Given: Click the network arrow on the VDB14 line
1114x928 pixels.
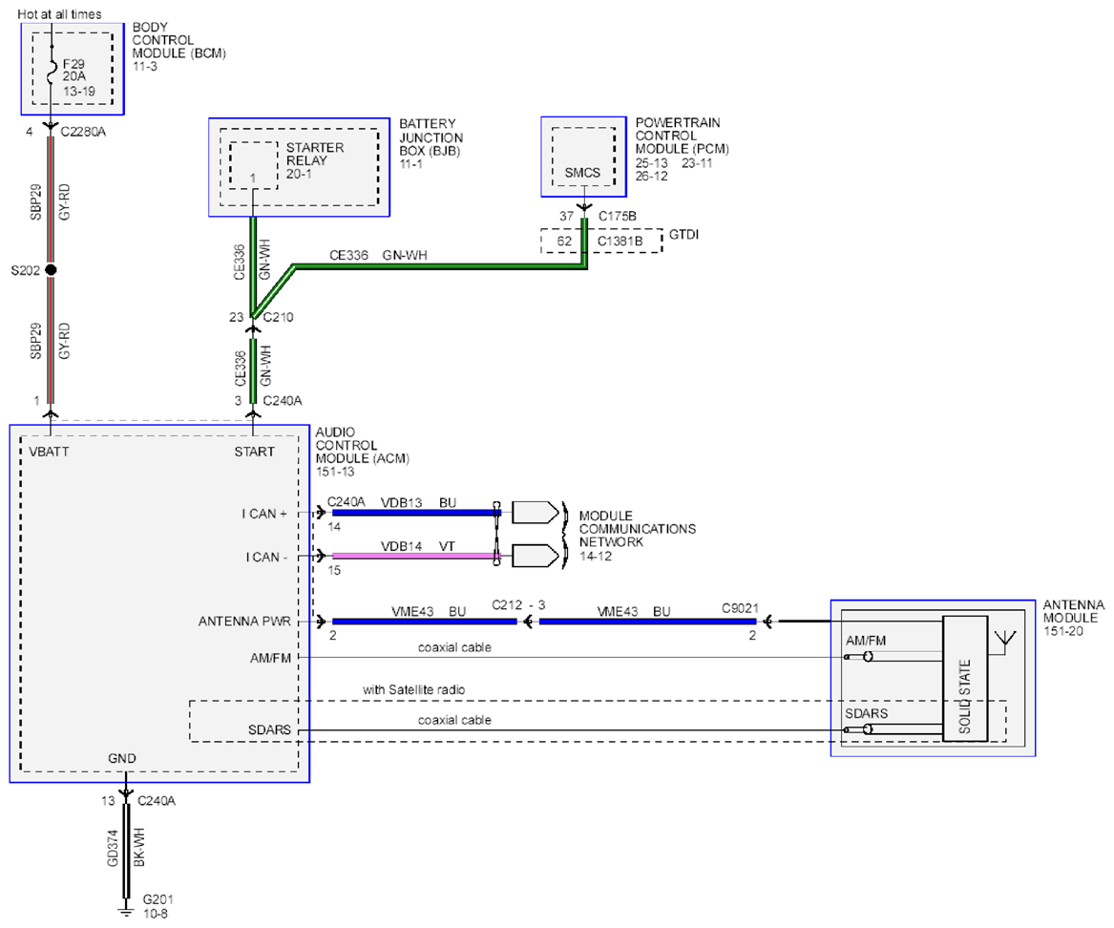Looking at the screenshot, I should 535,556.
